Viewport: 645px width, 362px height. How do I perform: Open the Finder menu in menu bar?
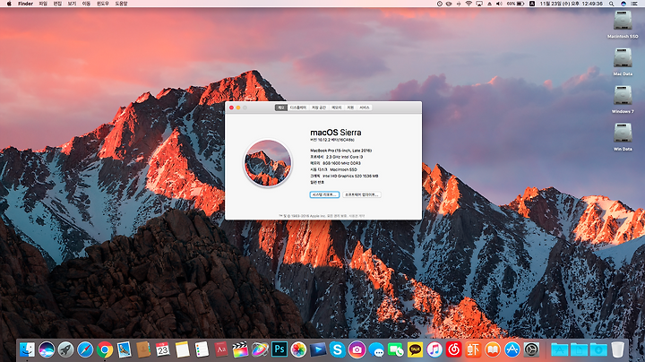coord(25,4)
